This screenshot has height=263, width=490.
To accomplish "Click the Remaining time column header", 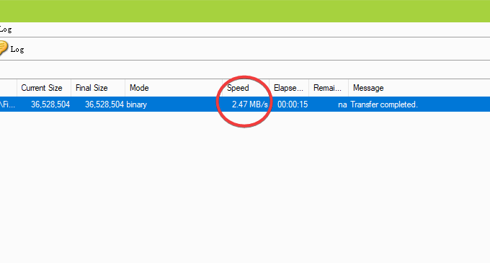I will pos(329,88).
